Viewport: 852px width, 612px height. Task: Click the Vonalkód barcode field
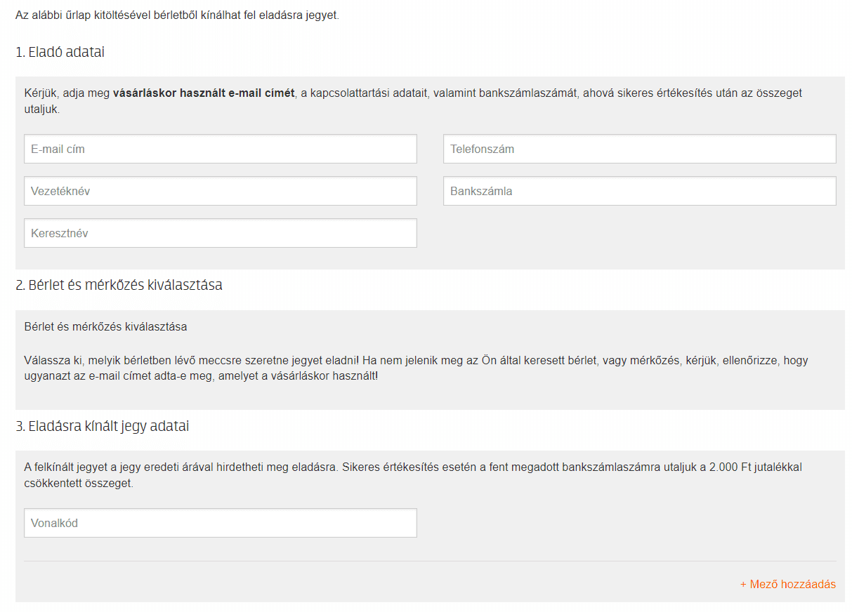[x=220, y=523]
